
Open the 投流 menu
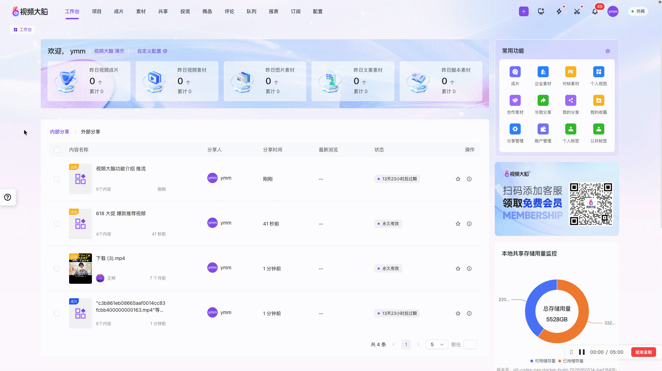tap(185, 11)
